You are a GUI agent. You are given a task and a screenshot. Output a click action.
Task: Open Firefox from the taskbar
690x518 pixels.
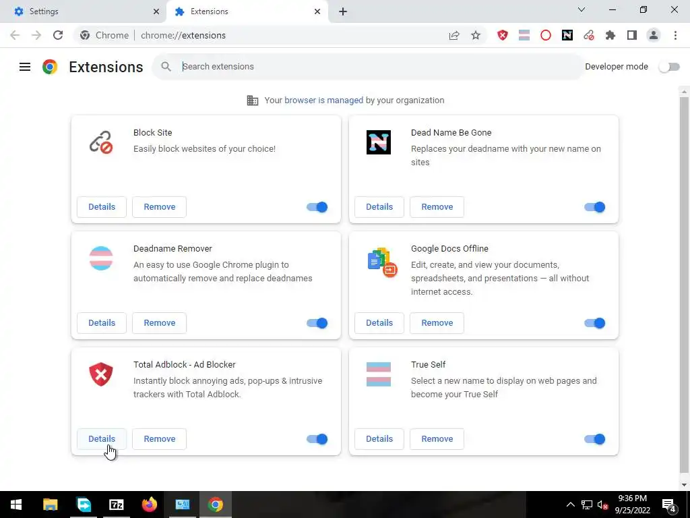tap(150, 505)
